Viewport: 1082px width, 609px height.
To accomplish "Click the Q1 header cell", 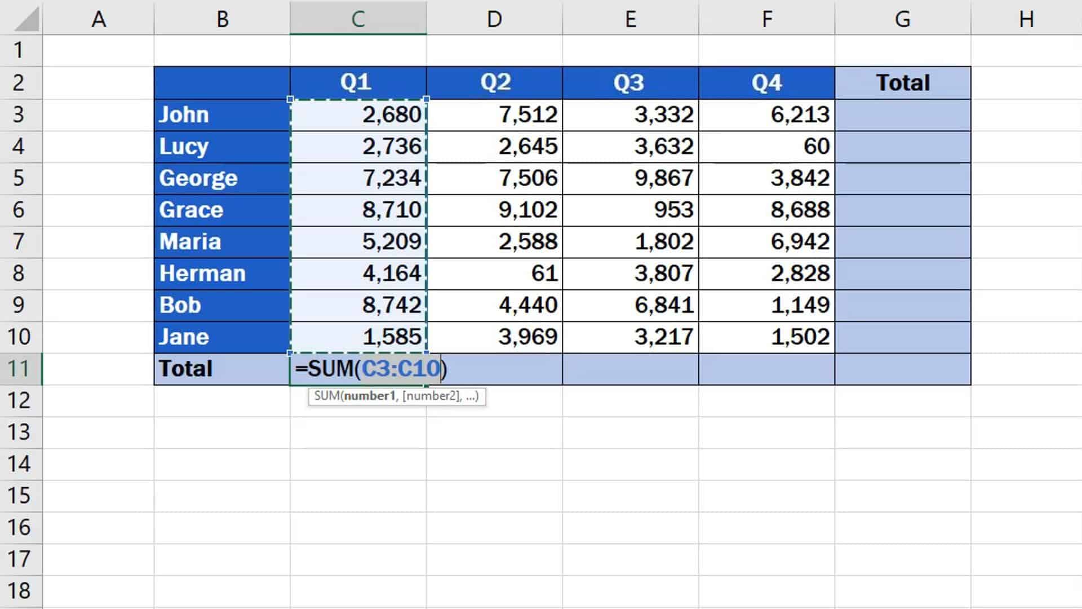I will coord(358,82).
